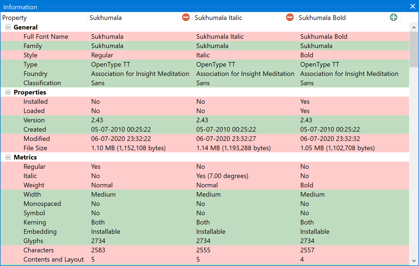Select the Full Font Name row label
The image size is (419, 266).
[x=46, y=37]
